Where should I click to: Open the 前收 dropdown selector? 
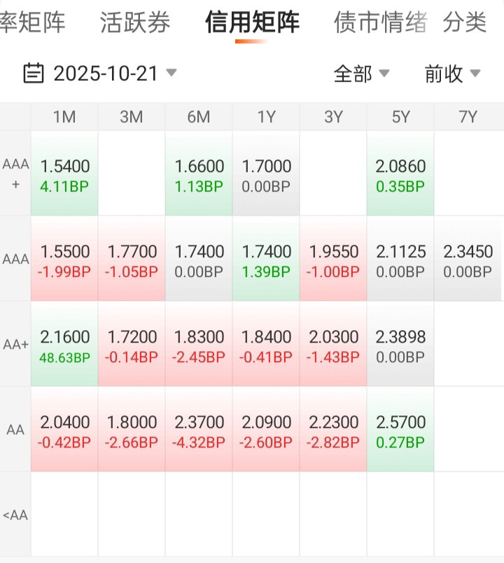pyautogui.click(x=452, y=73)
